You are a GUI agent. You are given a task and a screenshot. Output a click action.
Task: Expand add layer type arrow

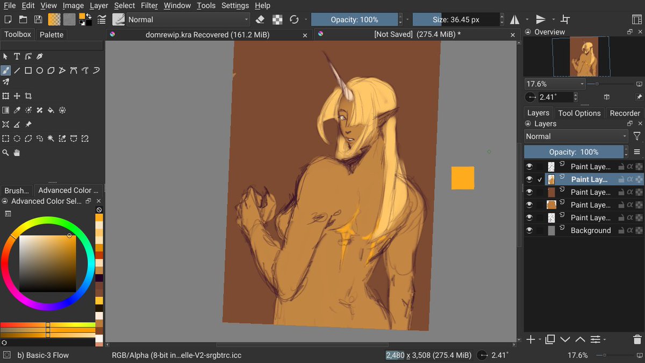(540, 340)
